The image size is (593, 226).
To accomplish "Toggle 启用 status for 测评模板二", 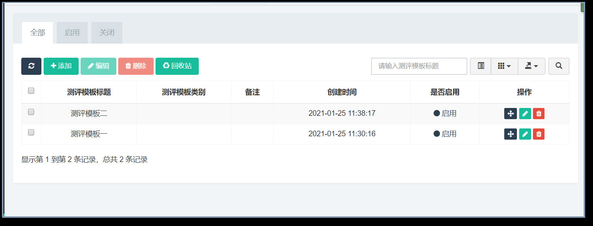I will pos(445,114).
